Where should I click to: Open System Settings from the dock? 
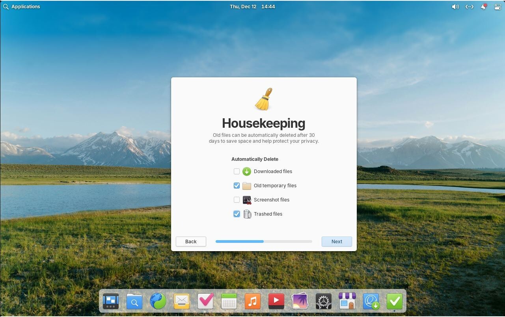pyautogui.click(x=324, y=302)
